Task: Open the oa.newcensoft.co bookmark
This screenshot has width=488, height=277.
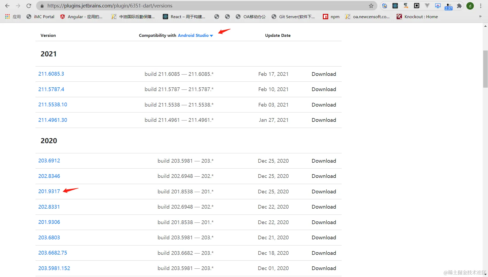Action: pyautogui.click(x=367, y=17)
